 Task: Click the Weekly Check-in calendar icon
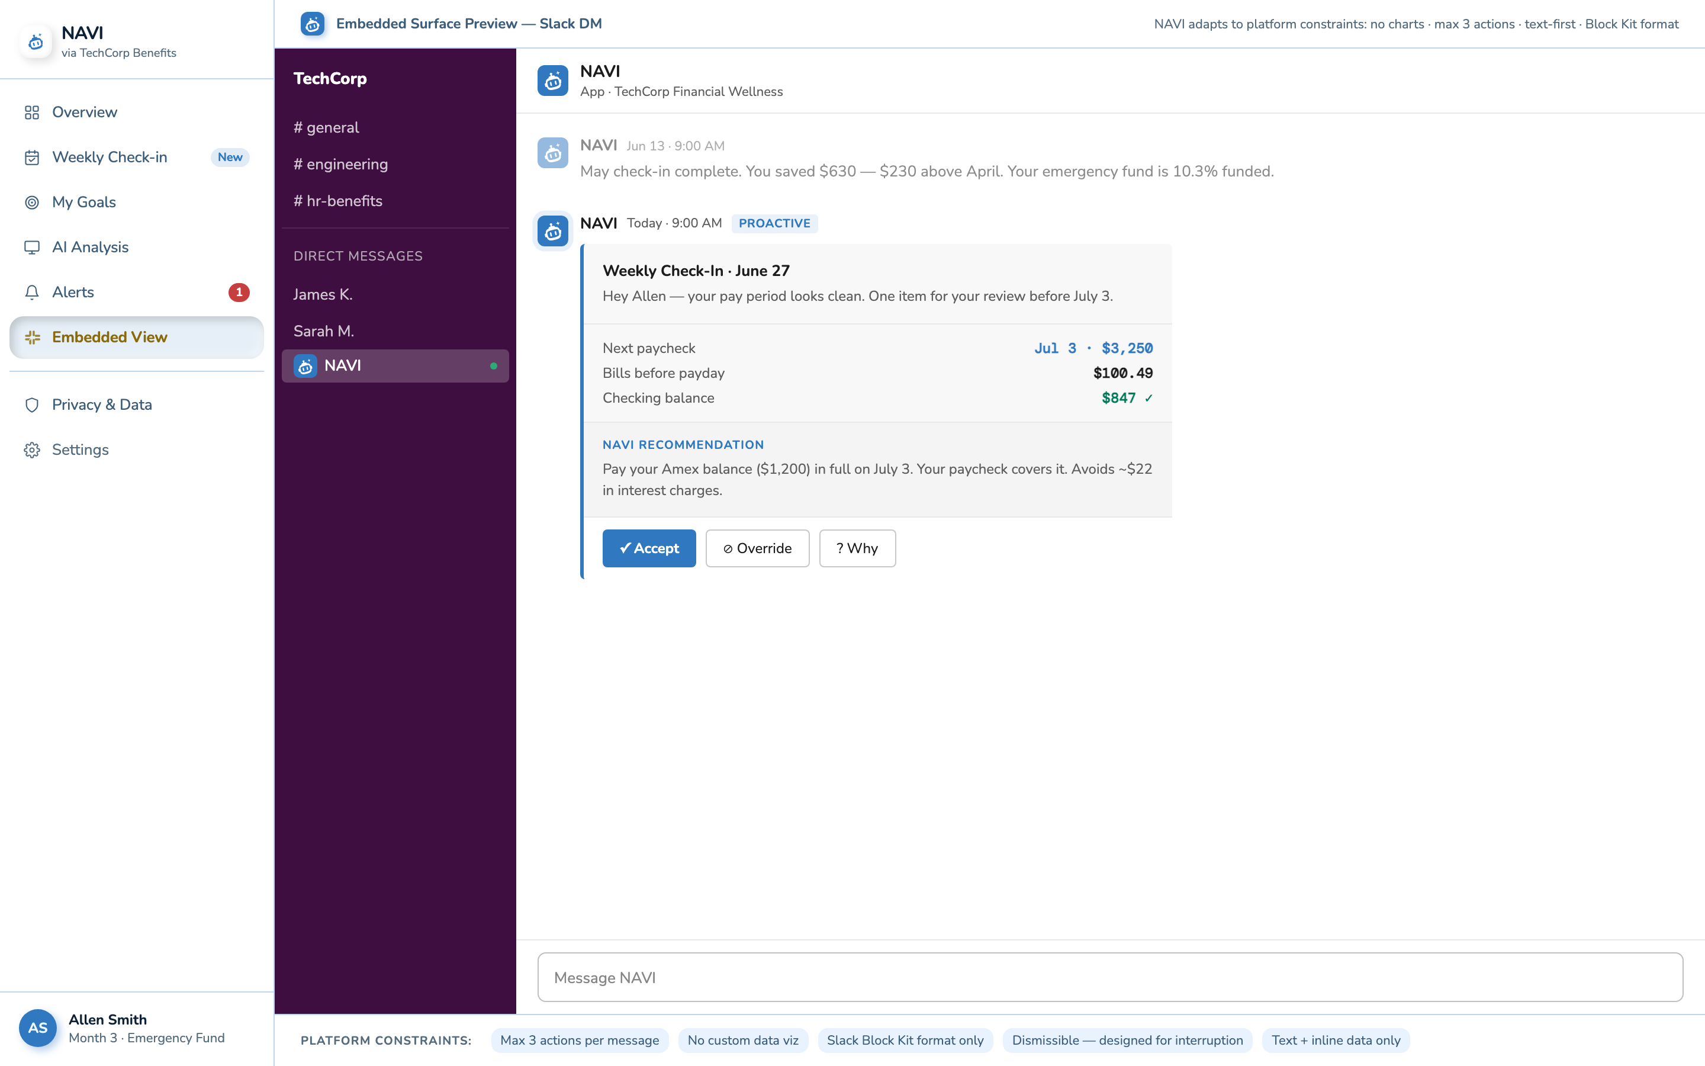coord(32,157)
